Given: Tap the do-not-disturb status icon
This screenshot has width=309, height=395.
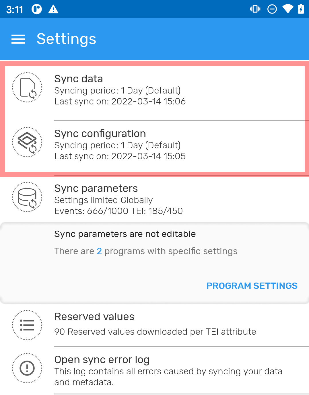Looking at the screenshot, I should pyautogui.click(x=272, y=9).
